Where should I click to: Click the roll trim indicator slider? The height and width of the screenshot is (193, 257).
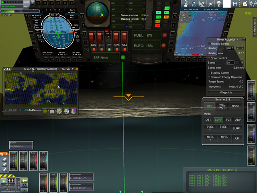[x=8, y=185]
